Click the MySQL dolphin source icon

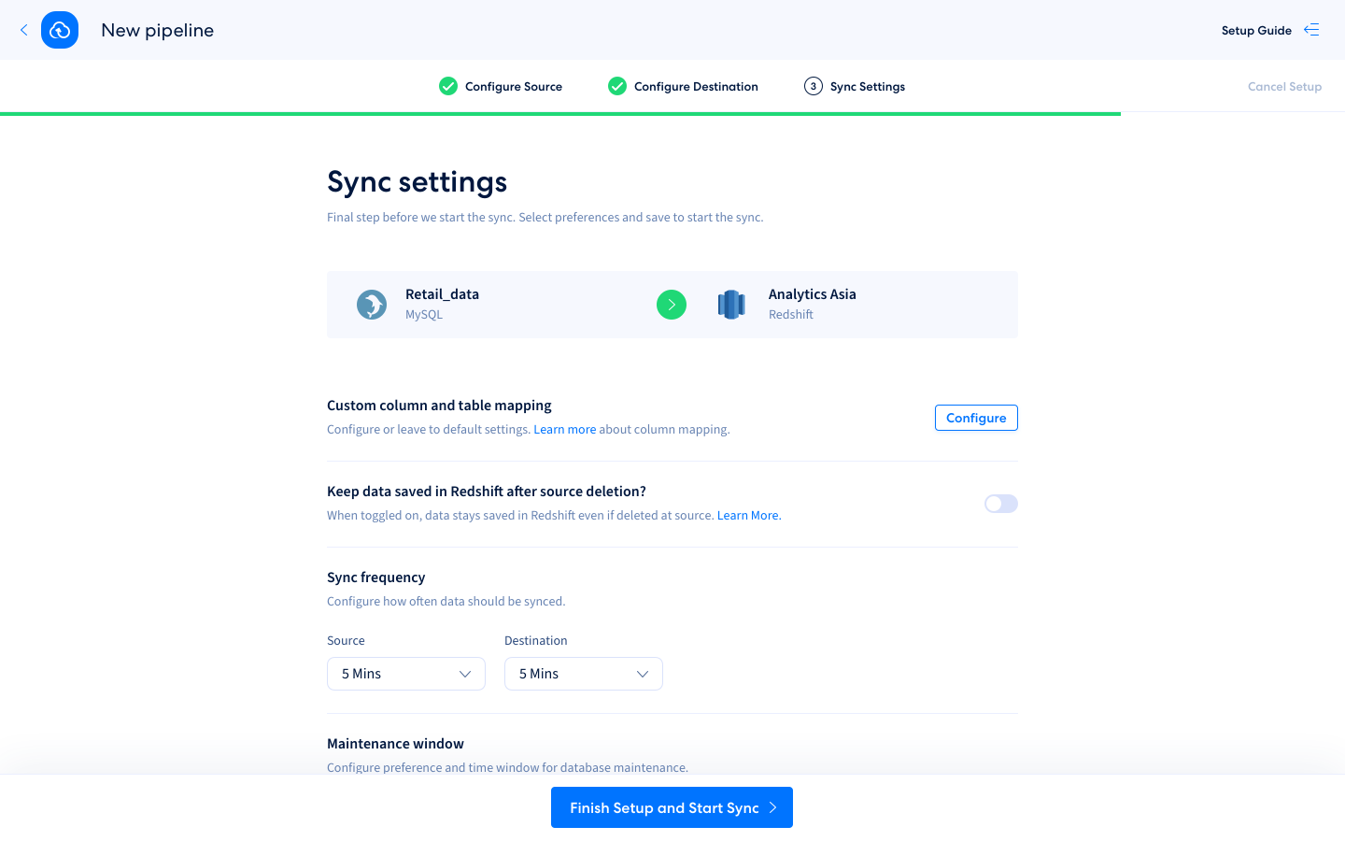coord(372,305)
